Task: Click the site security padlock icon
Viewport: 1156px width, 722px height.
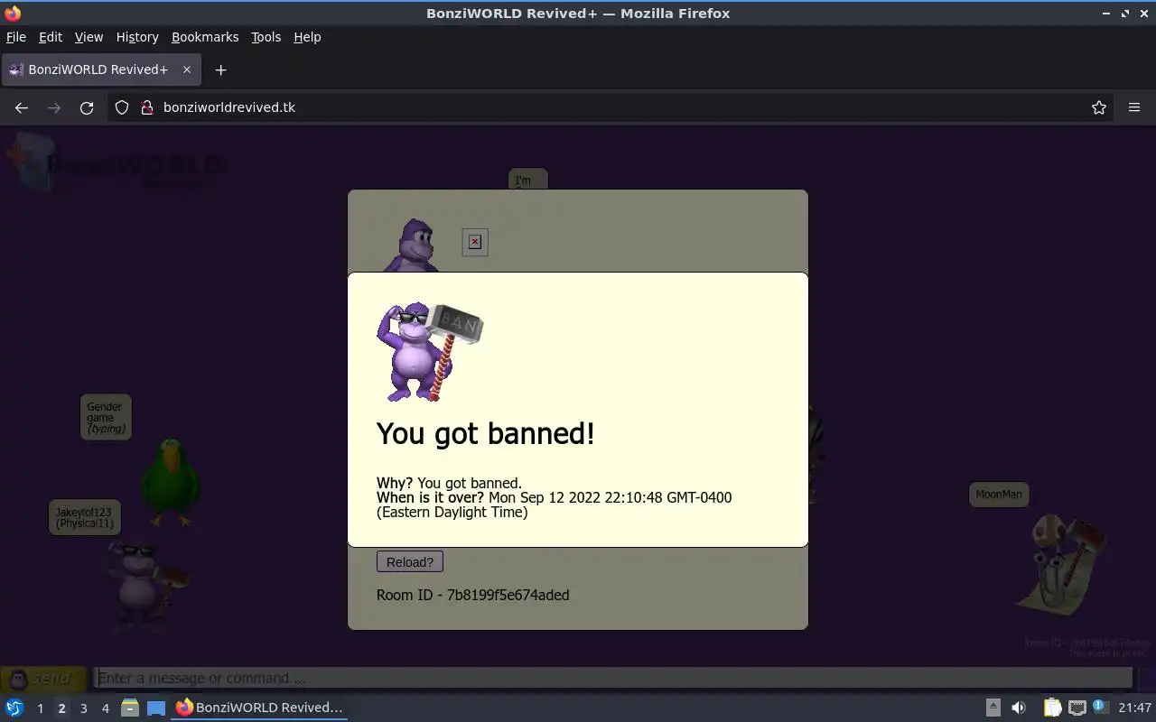Action: tap(147, 107)
